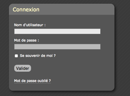Select the username entry box

pos(57,31)
